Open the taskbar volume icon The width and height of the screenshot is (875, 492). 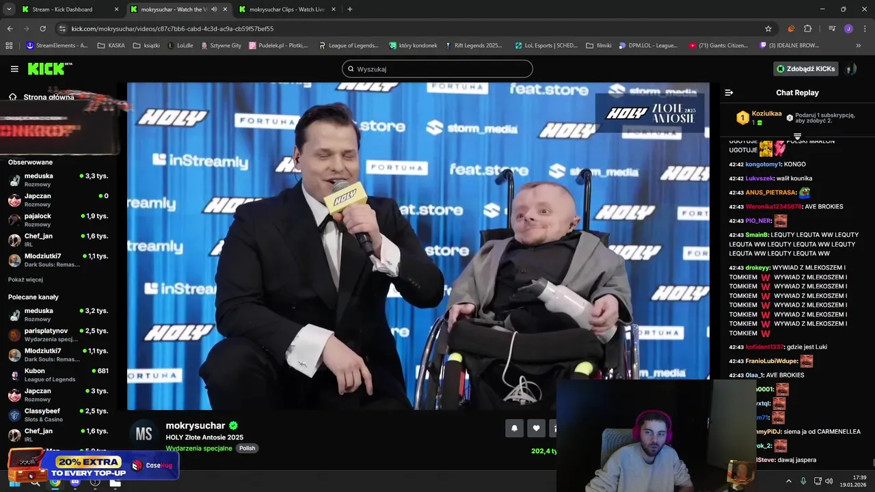(x=829, y=481)
